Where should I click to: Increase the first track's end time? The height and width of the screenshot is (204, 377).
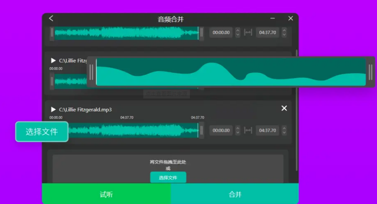pos(284,30)
